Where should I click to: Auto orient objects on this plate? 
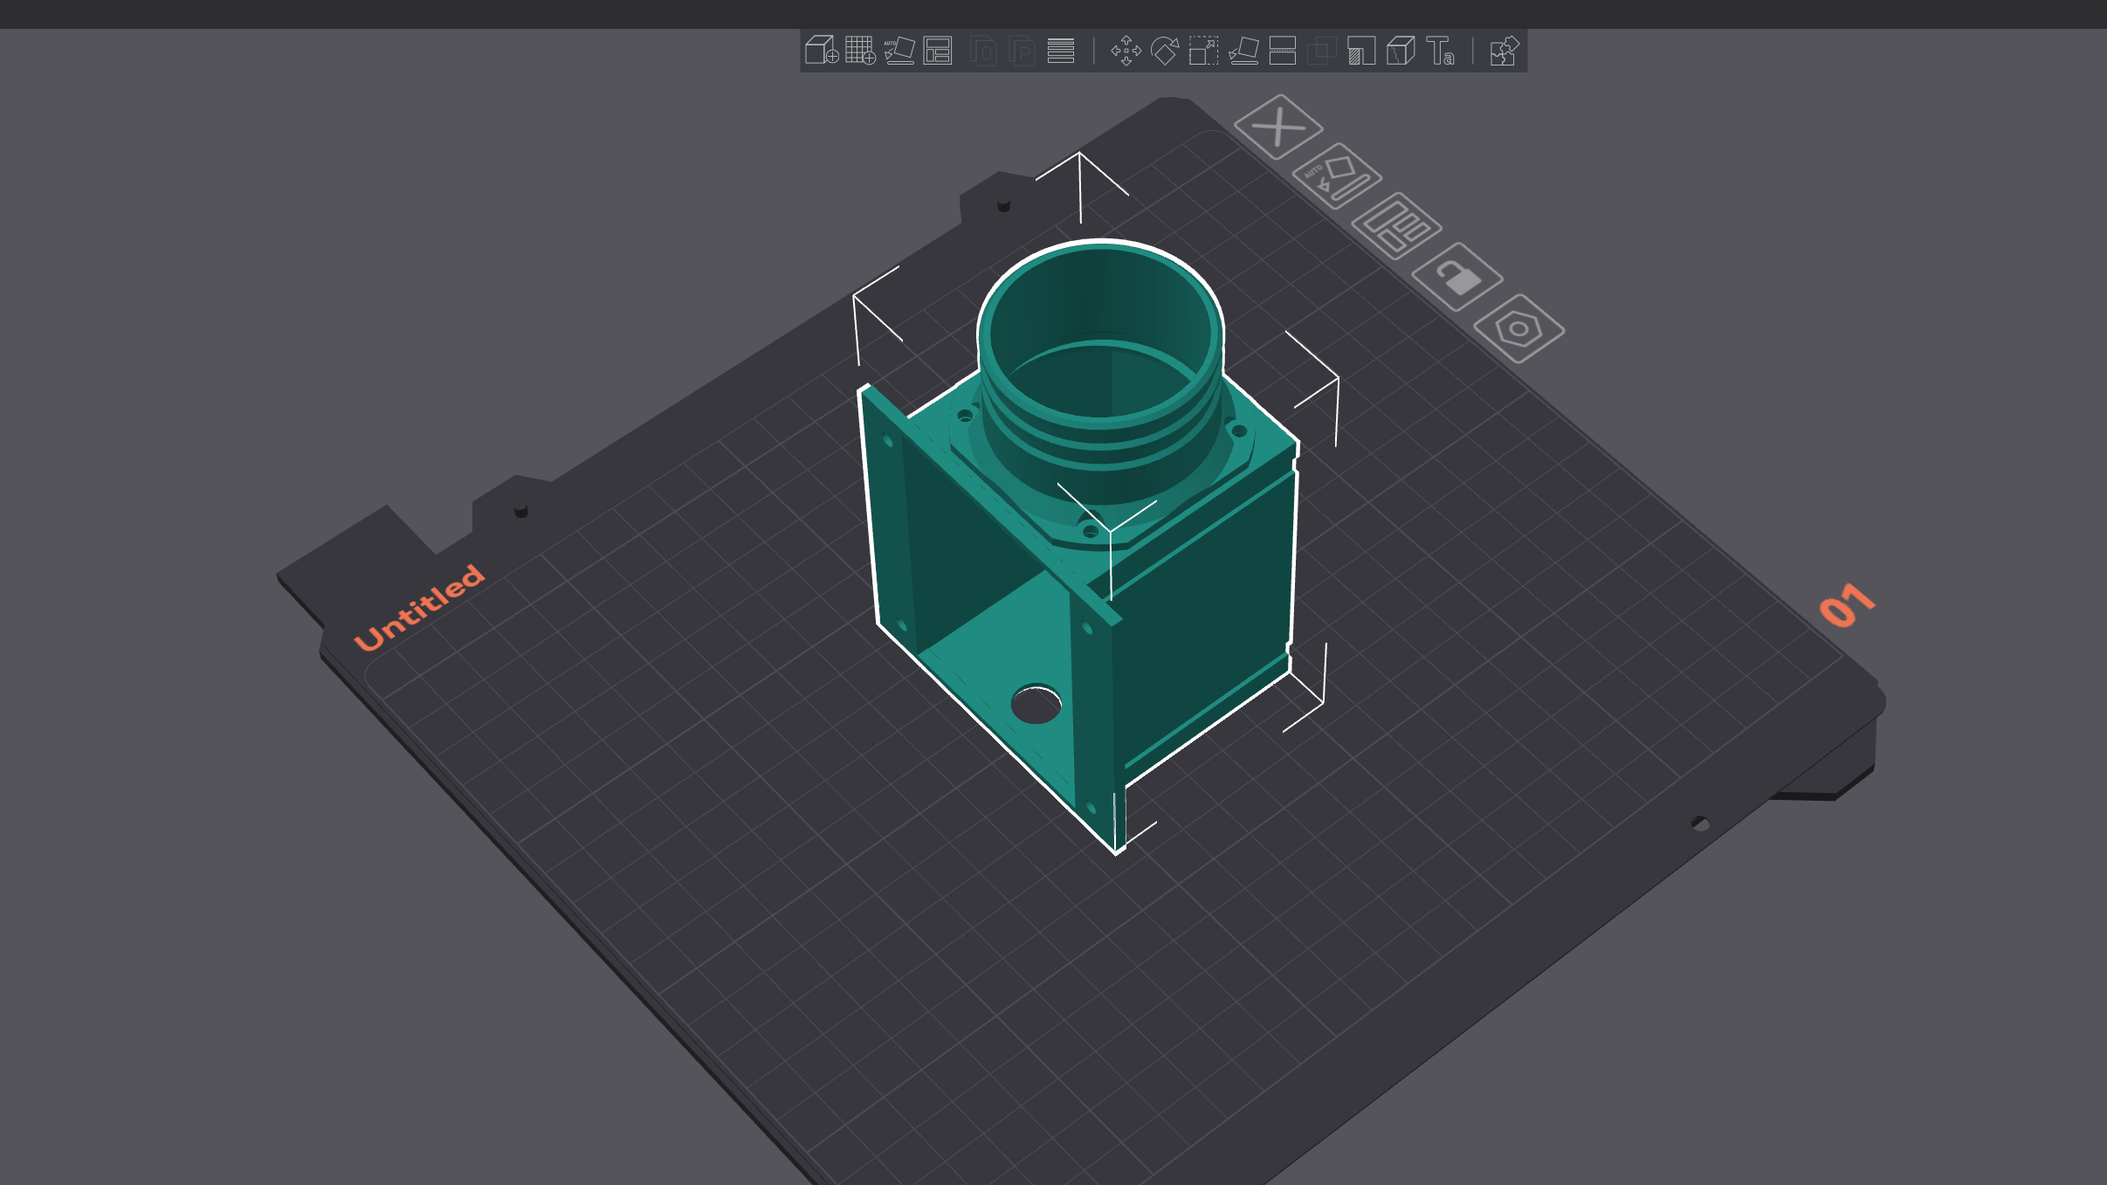(1337, 176)
